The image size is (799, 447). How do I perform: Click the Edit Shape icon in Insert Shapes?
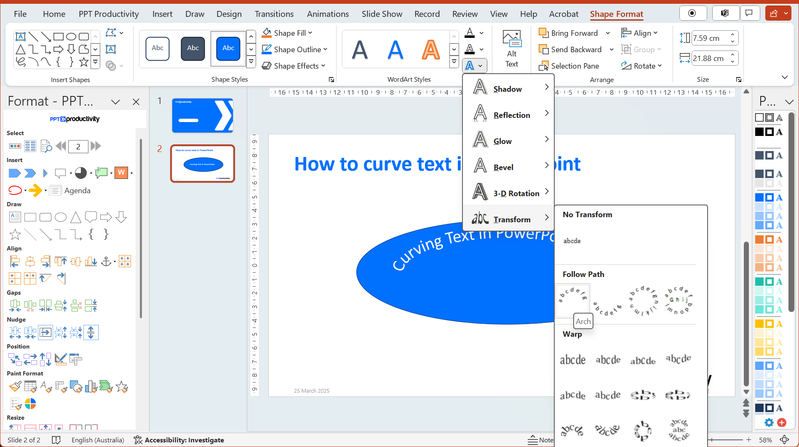[x=111, y=33]
